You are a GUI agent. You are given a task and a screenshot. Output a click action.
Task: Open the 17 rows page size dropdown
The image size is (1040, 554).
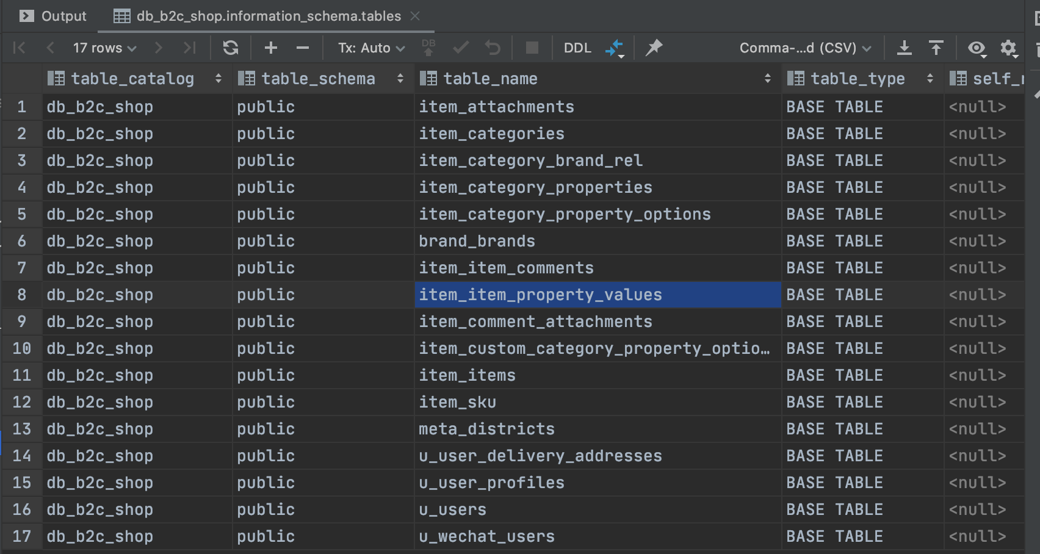(104, 48)
